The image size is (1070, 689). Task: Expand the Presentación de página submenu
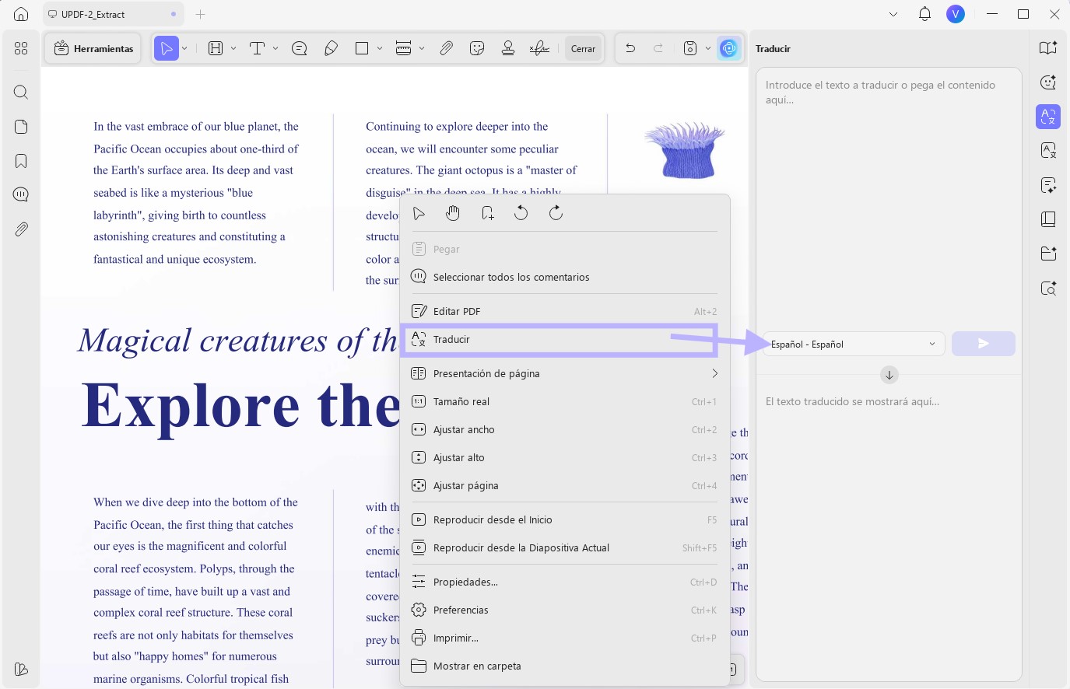(x=565, y=373)
